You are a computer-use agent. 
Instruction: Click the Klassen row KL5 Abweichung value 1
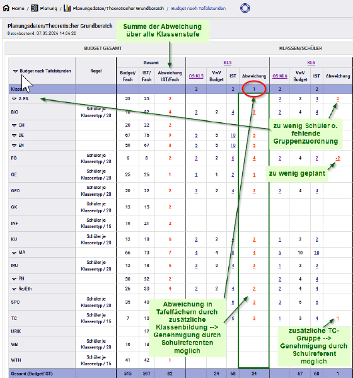tap(254, 89)
